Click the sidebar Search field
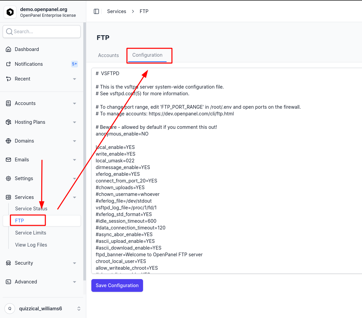362x318 pixels. pyautogui.click(x=42, y=31)
